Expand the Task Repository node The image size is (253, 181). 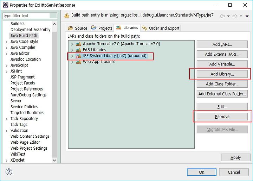[x=6, y=119]
